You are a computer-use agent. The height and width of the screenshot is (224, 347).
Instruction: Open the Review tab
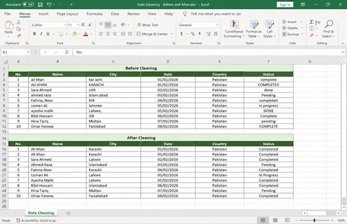click(x=134, y=14)
